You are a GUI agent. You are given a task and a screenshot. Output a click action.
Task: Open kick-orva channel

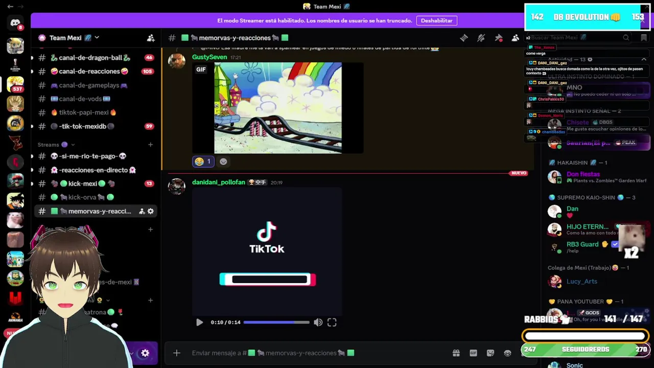tap(95, 197)
